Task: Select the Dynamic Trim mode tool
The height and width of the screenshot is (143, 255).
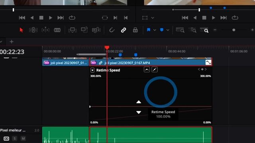Action: [45, 30]
